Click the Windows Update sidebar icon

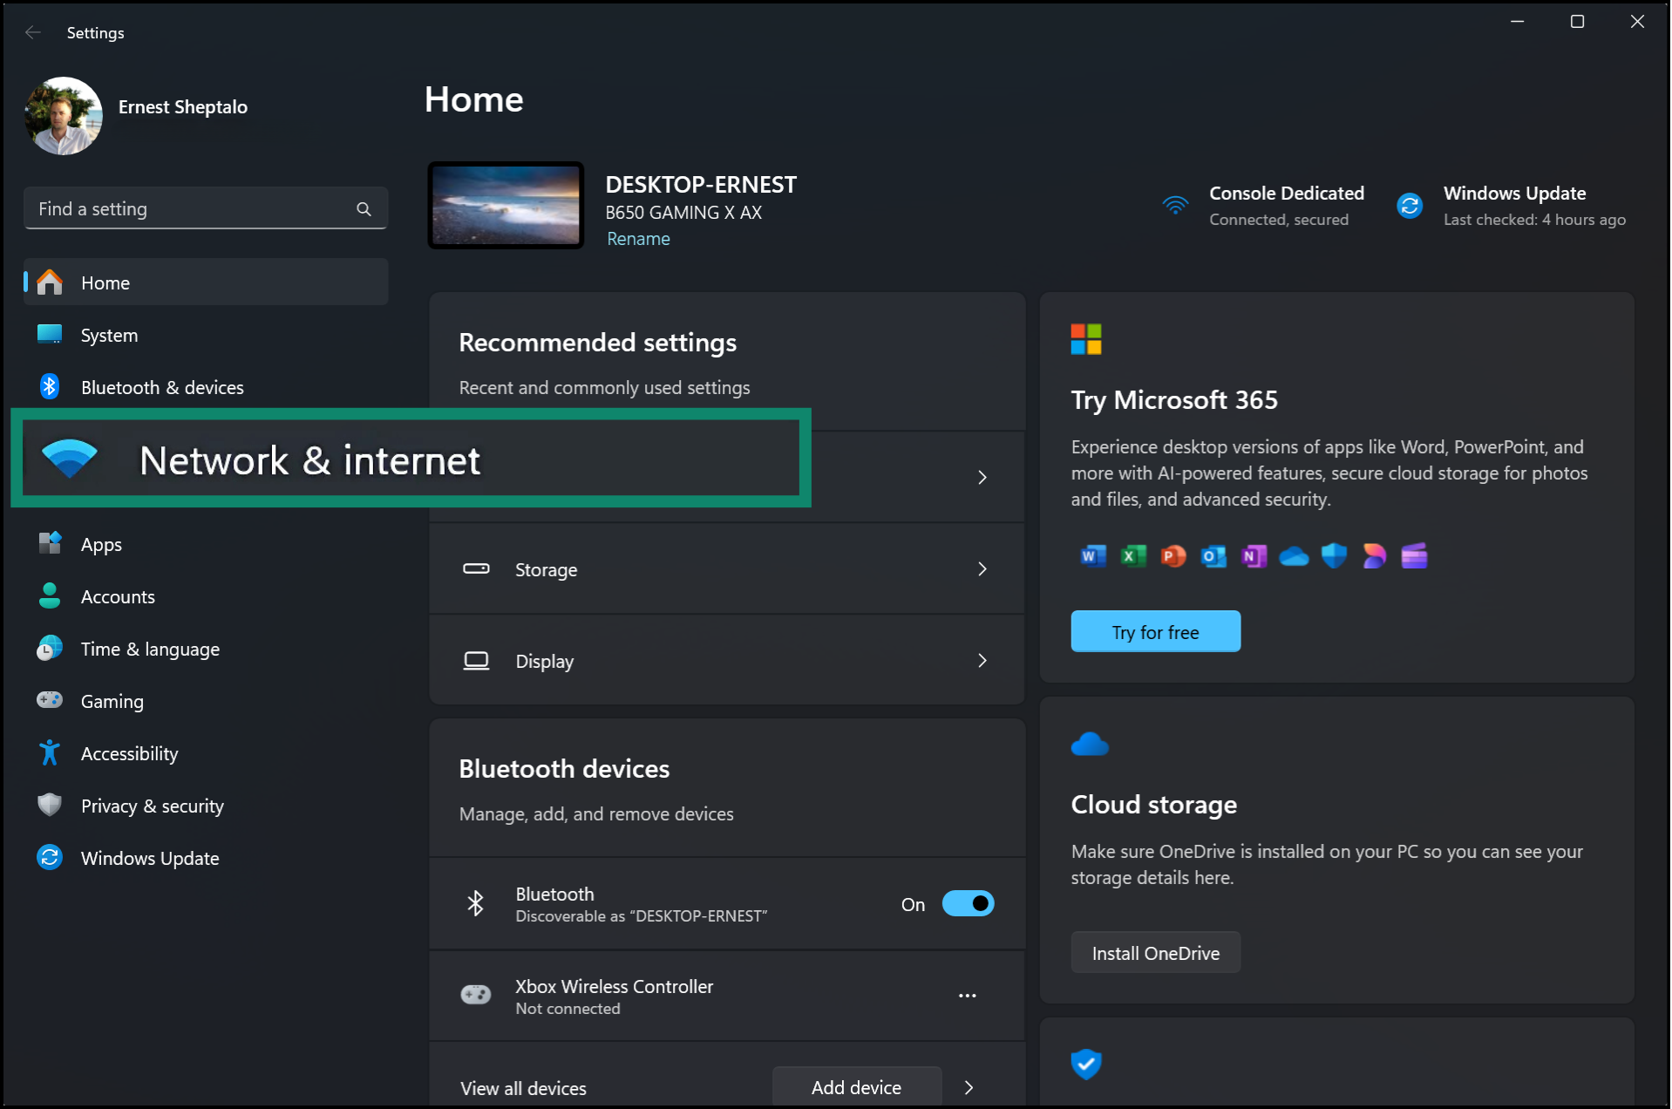click(x=50, y=857)
